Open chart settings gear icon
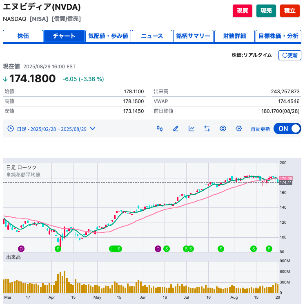 (239, 128)
